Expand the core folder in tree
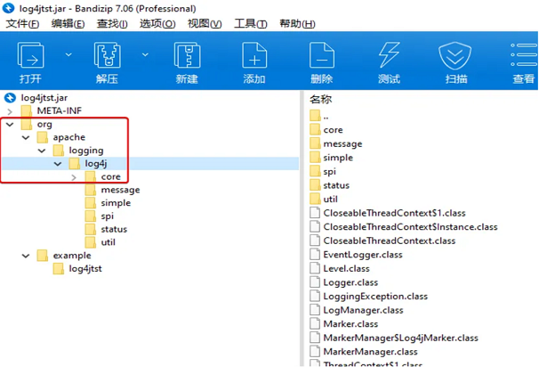 pos(75,177)
